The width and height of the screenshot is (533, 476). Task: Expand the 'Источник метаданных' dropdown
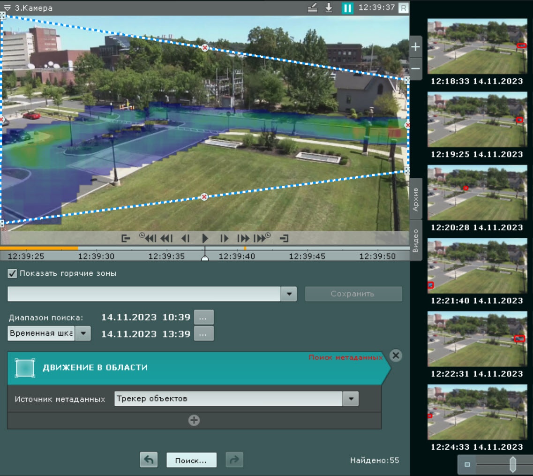click(x=351, y=399)
